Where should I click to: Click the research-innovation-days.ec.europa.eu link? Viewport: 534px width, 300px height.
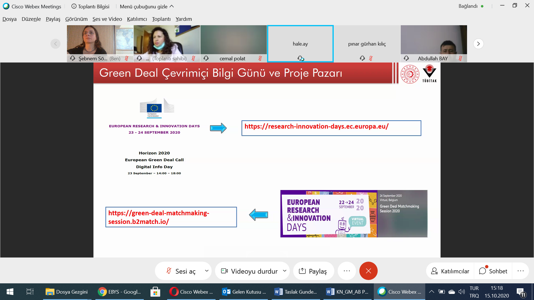(316, 127)
